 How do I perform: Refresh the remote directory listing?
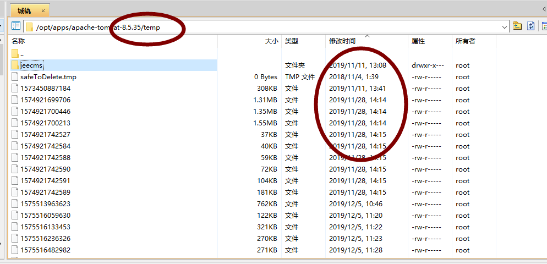[530, 26]
